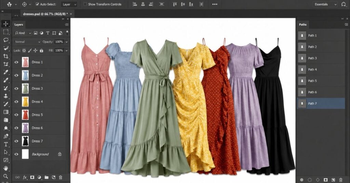Viewport: 350px width, 183px height.
Task: Select the Horizontal Type tool
Action: (x=6, y=144)
